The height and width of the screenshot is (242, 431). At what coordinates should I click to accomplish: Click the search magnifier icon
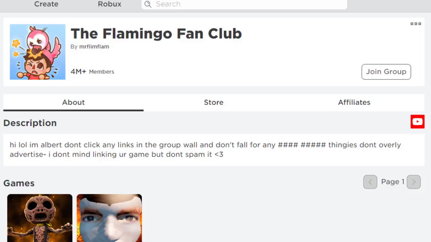(147, 4)
